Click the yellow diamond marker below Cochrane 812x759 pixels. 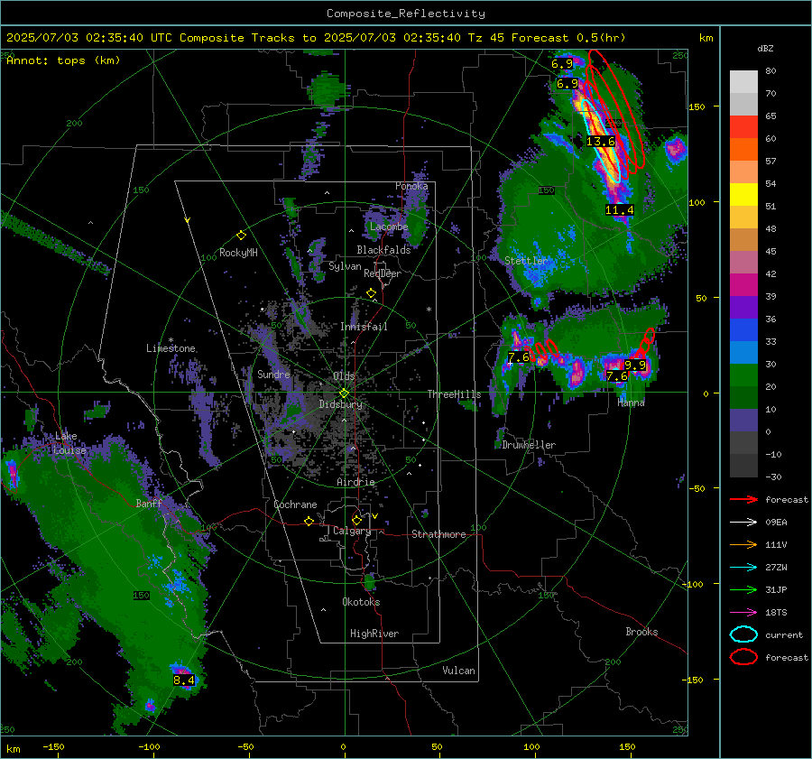[x=309, y=521]
